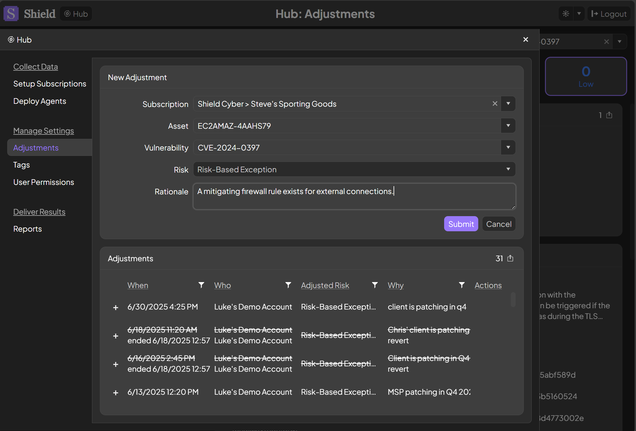Sort by the Actions column header
Viewport: 636px width, 431px height.
[488, 285]
